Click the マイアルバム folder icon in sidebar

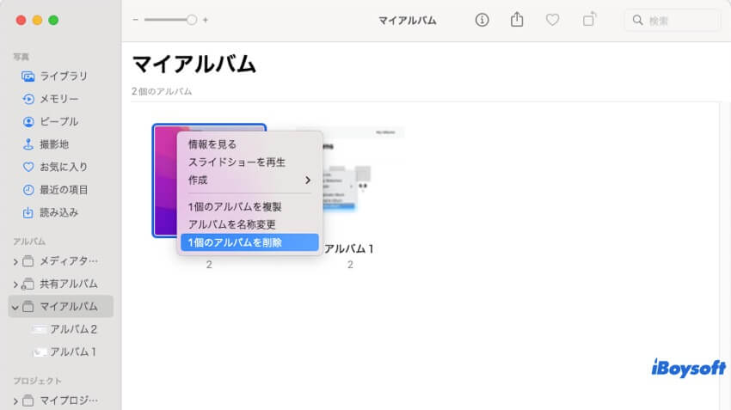(x=28, y=307)
